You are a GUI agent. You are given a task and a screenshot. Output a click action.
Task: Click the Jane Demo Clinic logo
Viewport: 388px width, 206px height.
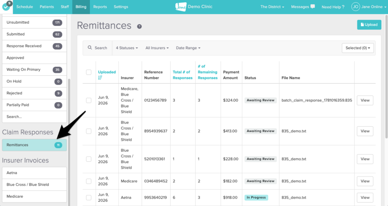(x=194, y=7)
